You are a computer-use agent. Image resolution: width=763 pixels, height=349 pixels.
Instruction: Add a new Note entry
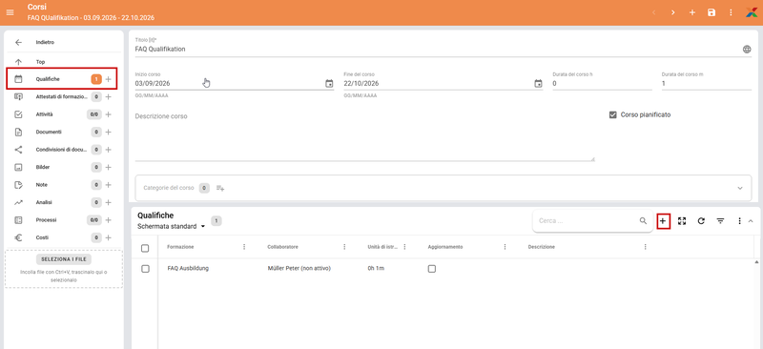point(109,185)
